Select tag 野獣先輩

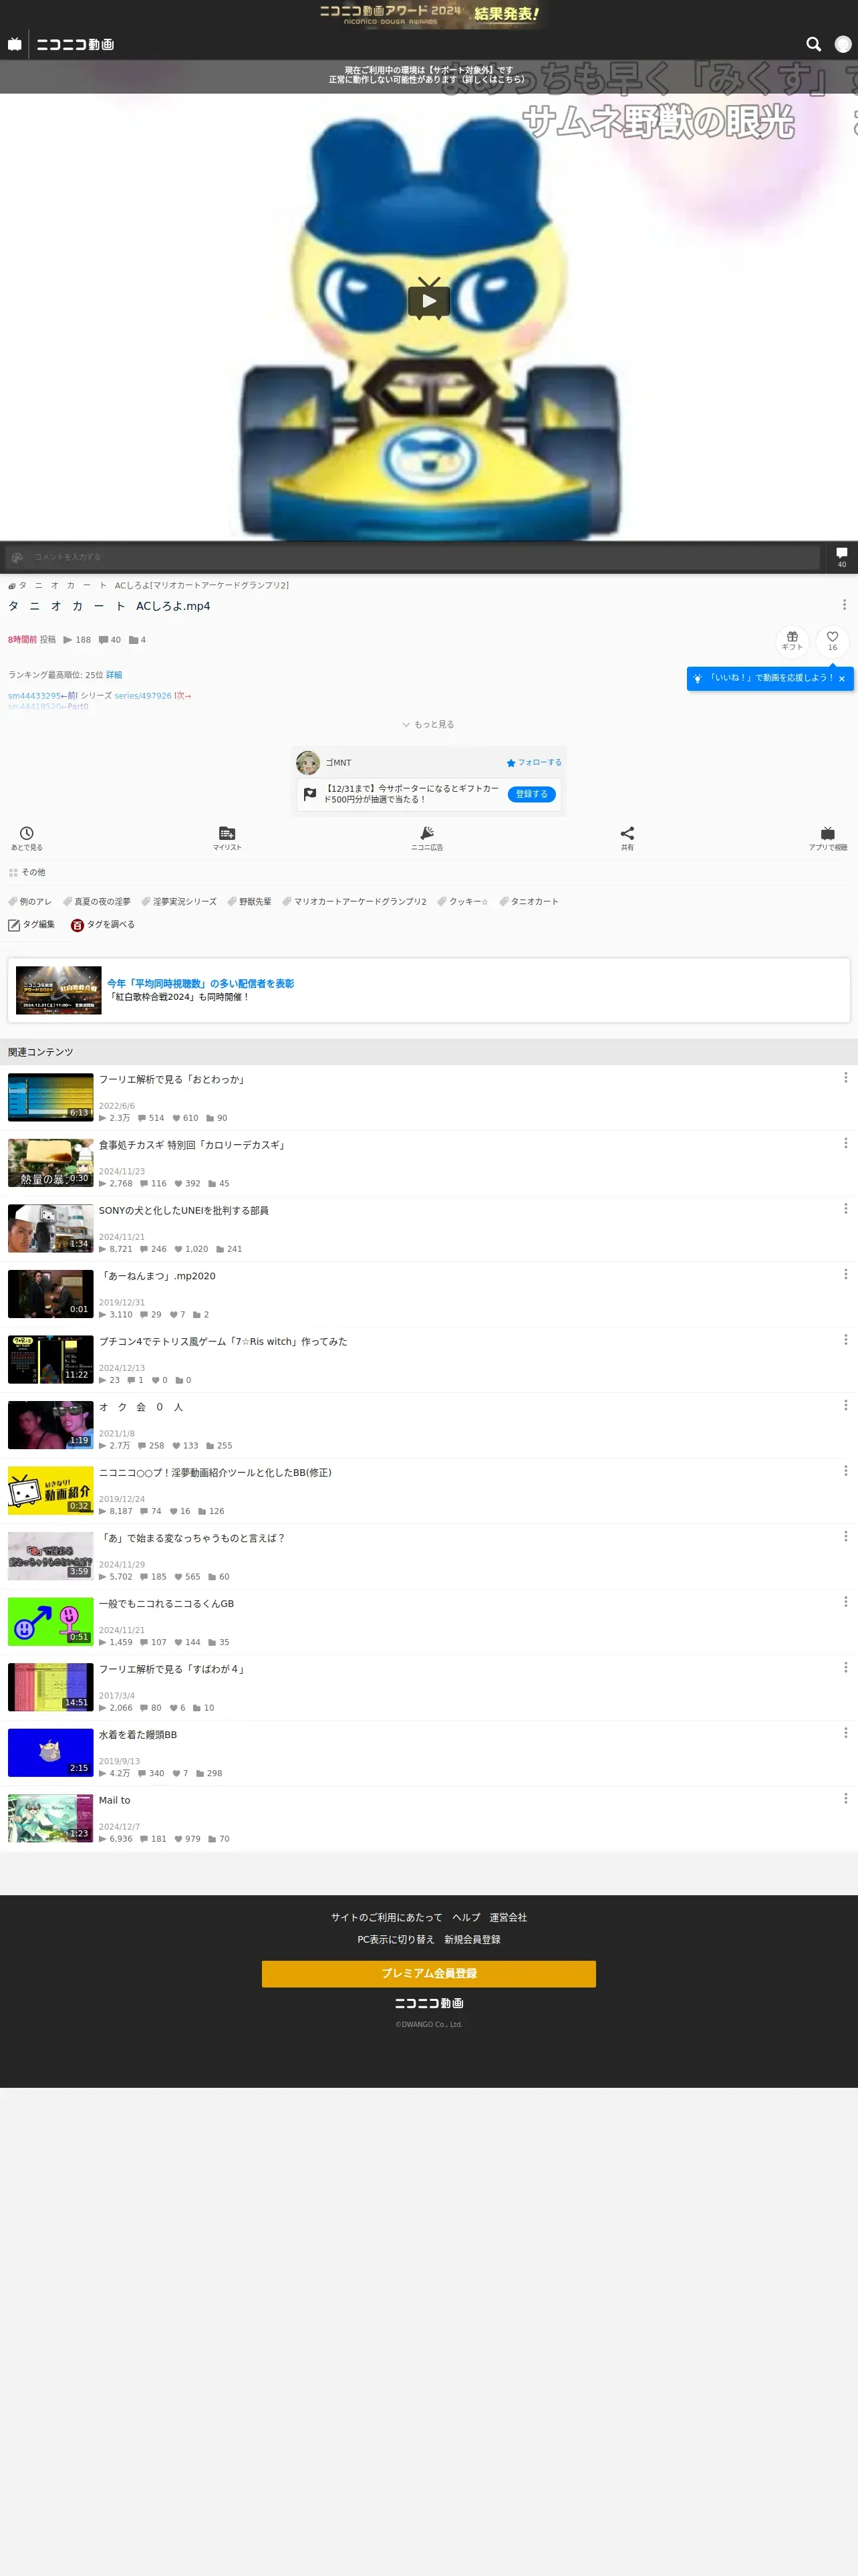click(x=250, y=901)
